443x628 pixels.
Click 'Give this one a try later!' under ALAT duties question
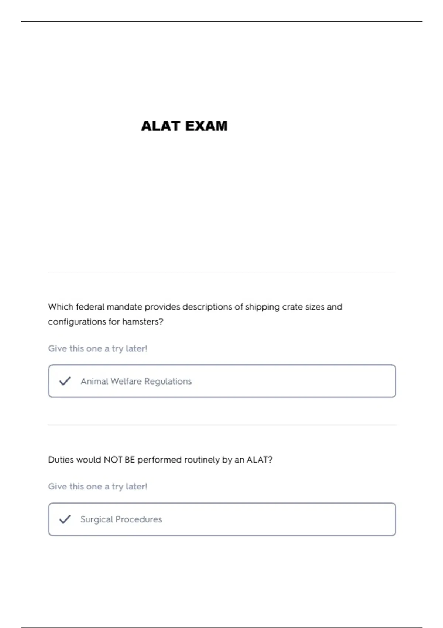[x=98, y=487]
